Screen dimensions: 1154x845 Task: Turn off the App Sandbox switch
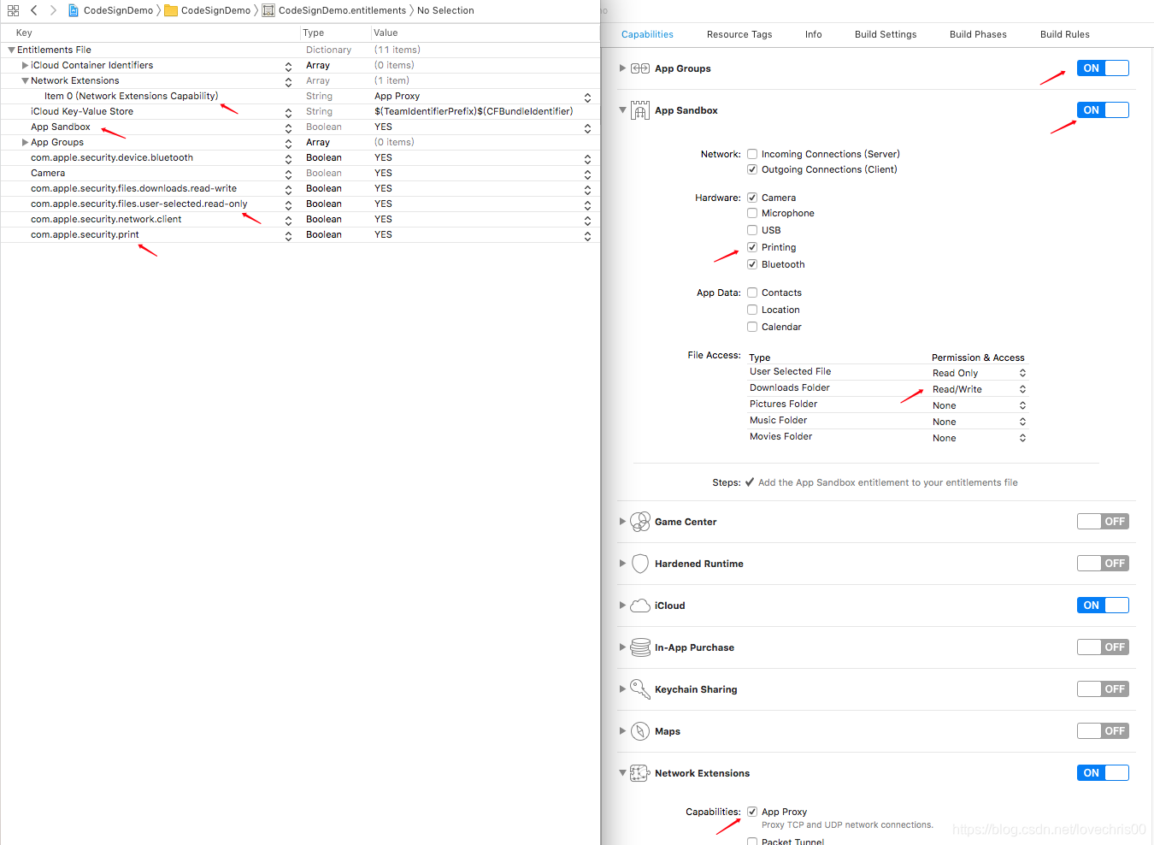coord(1103,109)
